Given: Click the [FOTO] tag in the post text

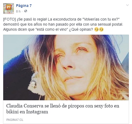Looking at the screenshot, I should [x=9, y=19].
